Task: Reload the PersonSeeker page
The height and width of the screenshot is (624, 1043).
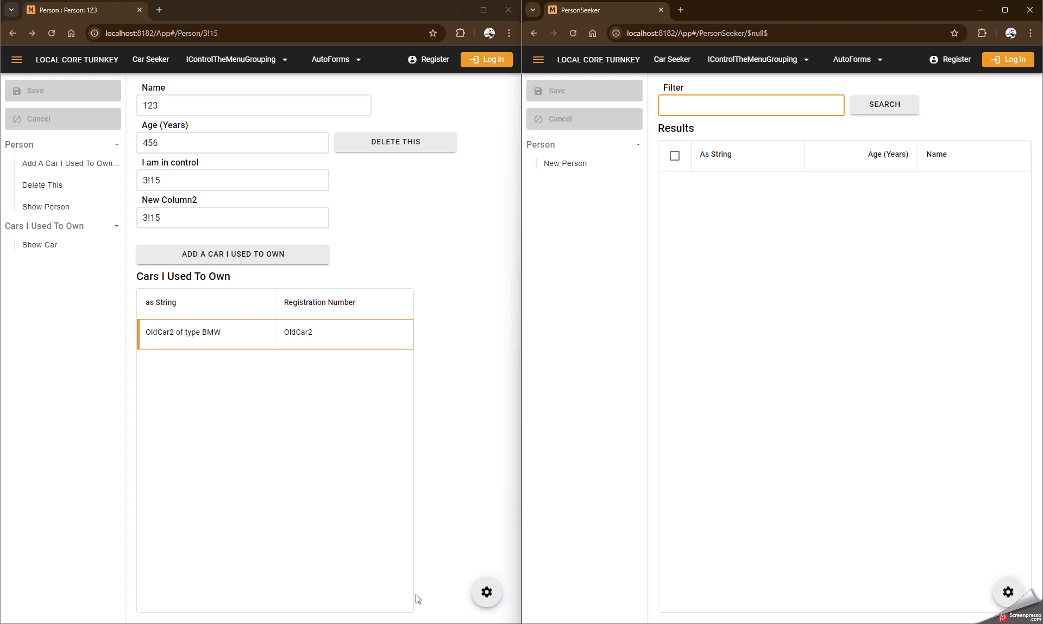Action: (x=573, y=33)
